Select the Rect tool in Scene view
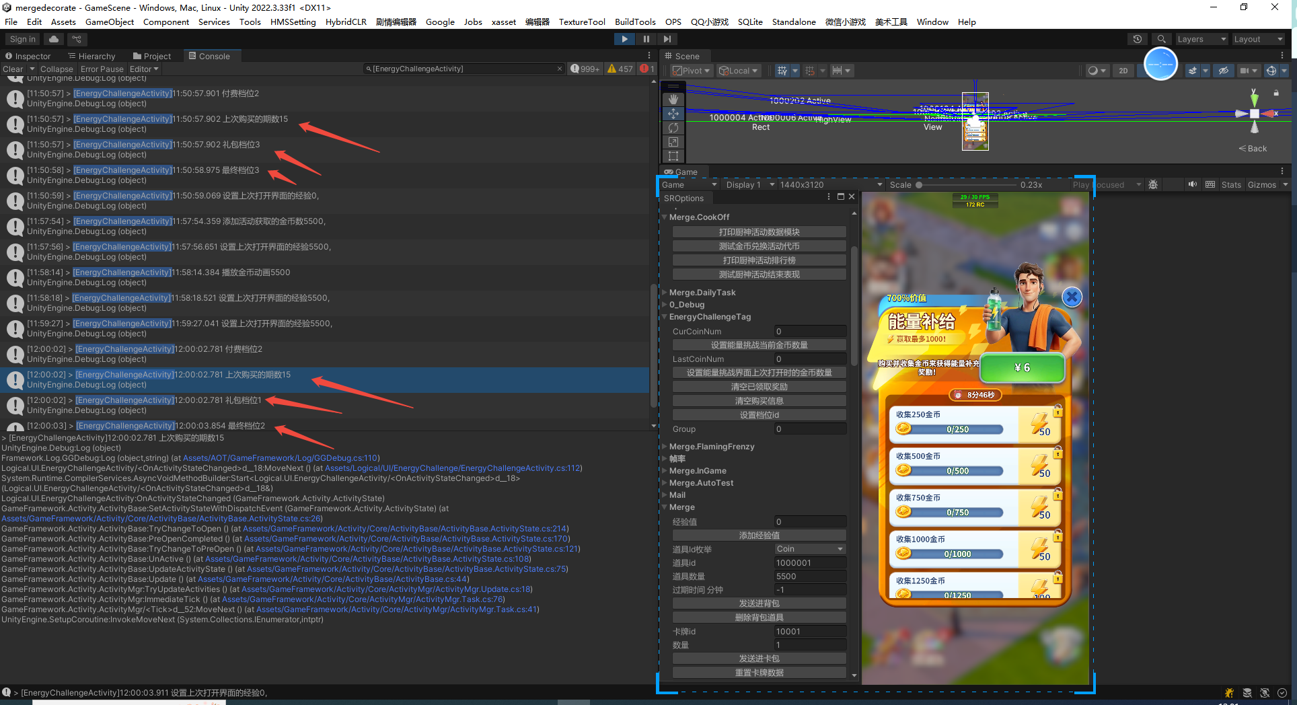 pos(673,156)
